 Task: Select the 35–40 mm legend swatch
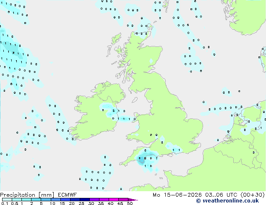(104, 200)
